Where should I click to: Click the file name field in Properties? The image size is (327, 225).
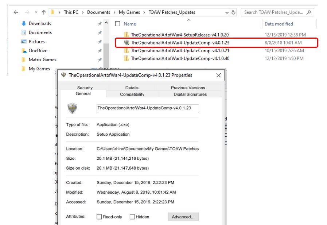click(148, 109)
